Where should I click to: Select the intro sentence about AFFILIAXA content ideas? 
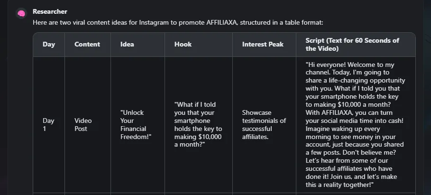[x=178, y=23]
